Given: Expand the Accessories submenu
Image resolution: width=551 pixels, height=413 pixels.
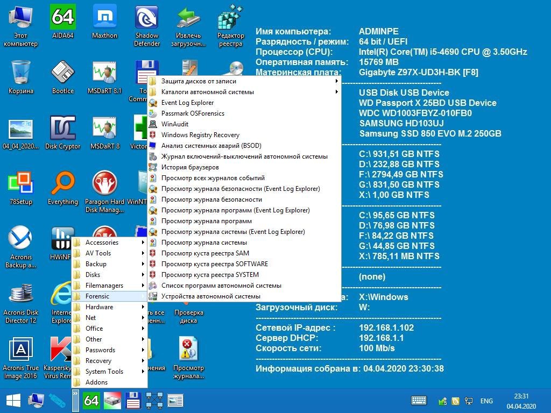Looking at the screenshot, I should pyautogui.click(x=109, y=243).
